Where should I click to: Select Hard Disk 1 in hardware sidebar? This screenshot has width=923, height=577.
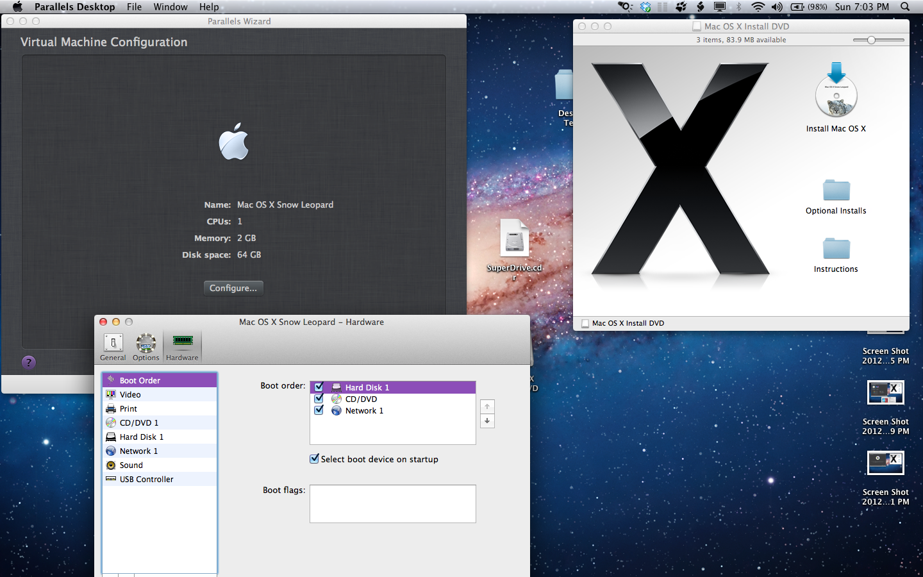click(x=160, y=437)
